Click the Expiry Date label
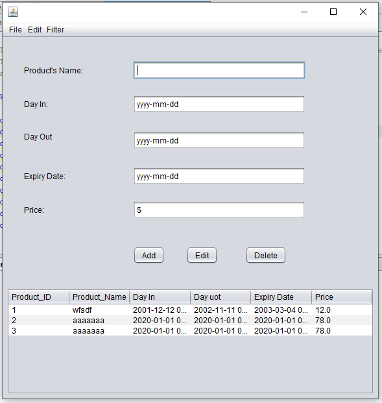The image size is (382, 403). [x=45, y=177]
